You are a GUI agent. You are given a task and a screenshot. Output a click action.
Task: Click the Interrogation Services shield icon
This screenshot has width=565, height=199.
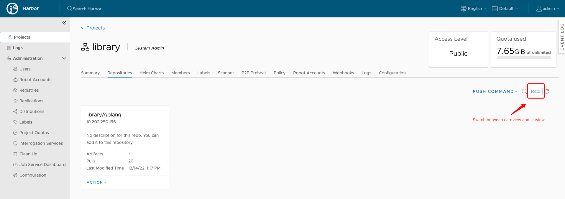(x=15, y=143)
